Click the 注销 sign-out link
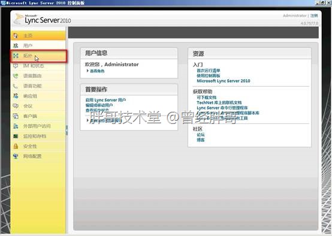 point(314,16)
